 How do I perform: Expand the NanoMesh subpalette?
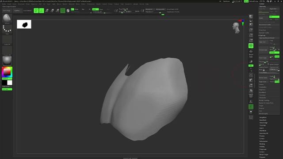[263, 120]
